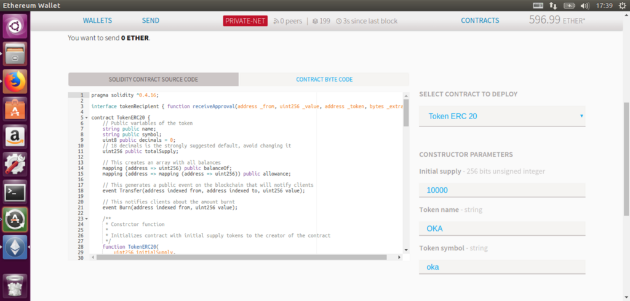This screenshot has width=630, height=301.
Task: Click the mapping allowance code line
Action: (196, 174)
